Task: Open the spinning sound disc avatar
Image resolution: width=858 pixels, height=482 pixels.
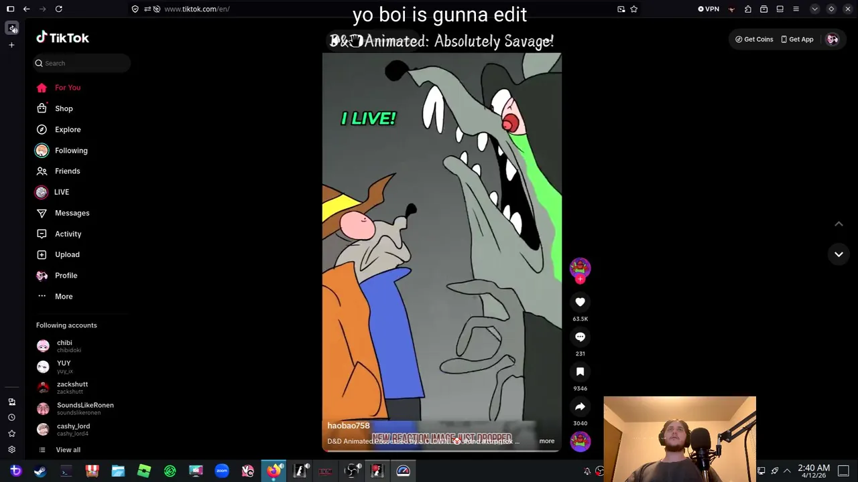Action: [580, 441]
